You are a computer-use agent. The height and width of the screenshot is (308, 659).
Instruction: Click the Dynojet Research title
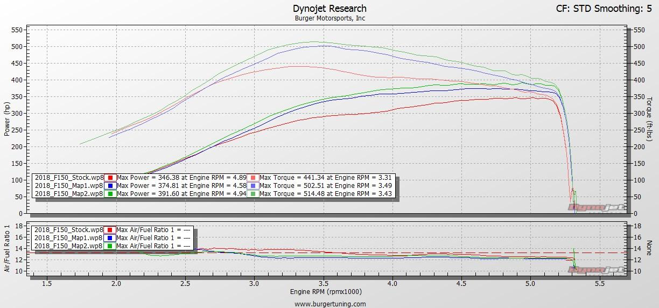329,8
